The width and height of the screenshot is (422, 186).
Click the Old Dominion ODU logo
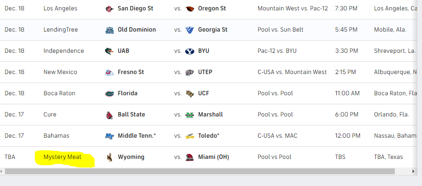tap(109, 30)
